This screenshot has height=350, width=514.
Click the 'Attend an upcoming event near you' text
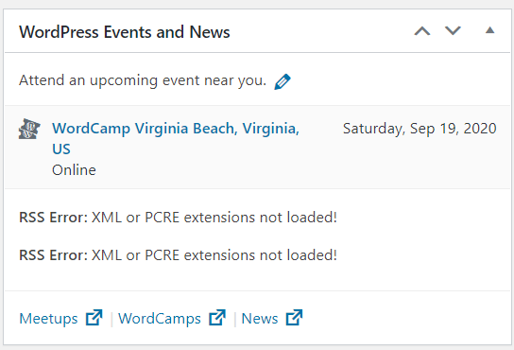[143, 80]
